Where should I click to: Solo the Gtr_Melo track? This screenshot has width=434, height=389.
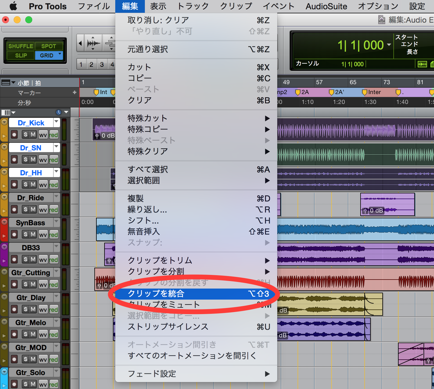(x=26, y=334)
